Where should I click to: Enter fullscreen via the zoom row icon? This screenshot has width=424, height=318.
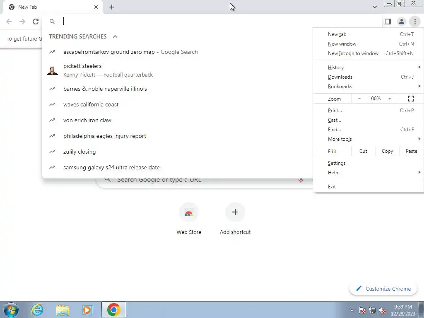click(x=410, y=99)
